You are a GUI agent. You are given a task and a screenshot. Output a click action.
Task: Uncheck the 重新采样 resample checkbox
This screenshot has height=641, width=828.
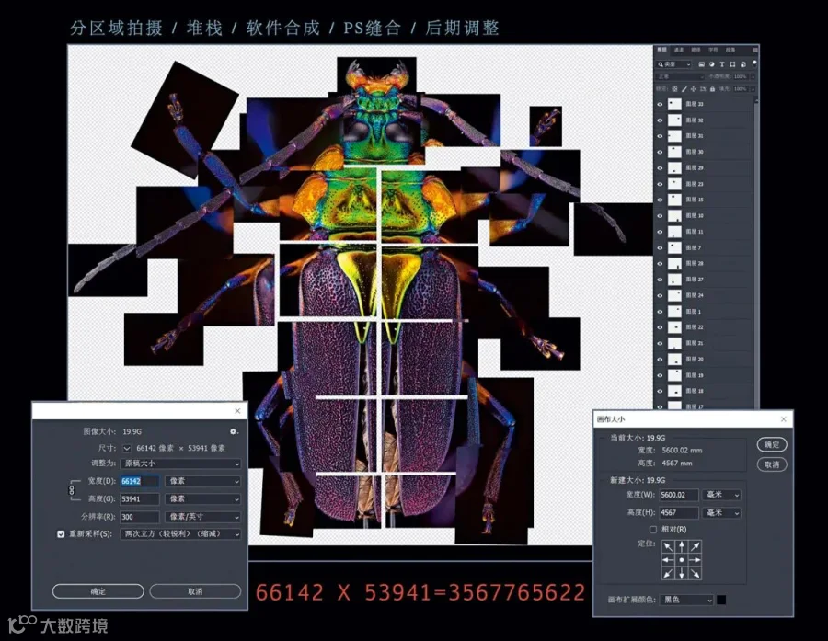61,533
